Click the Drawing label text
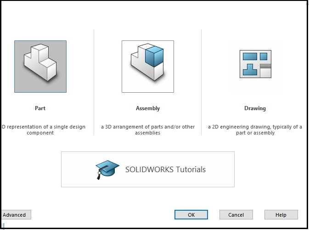The width and height of the screenshot is (309, 230). [x=255, y=108]
